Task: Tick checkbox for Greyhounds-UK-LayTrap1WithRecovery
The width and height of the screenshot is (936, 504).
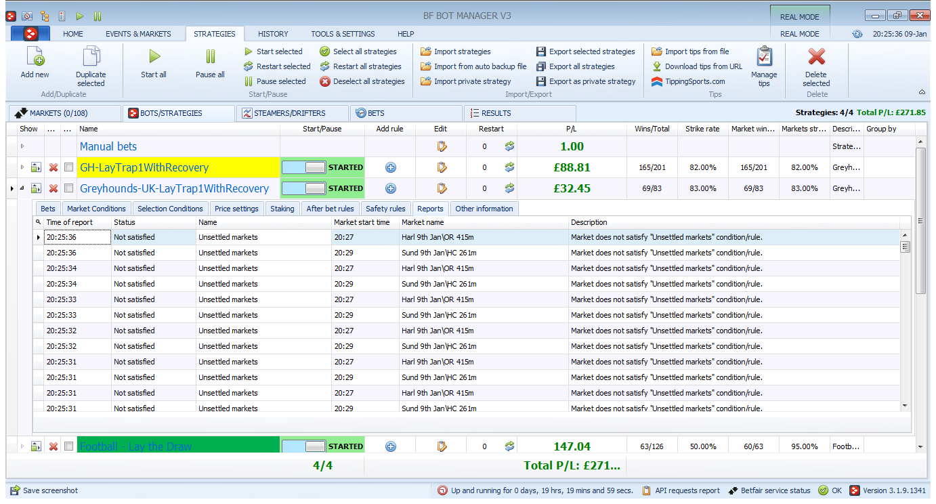Action: (x=68, y=188)
